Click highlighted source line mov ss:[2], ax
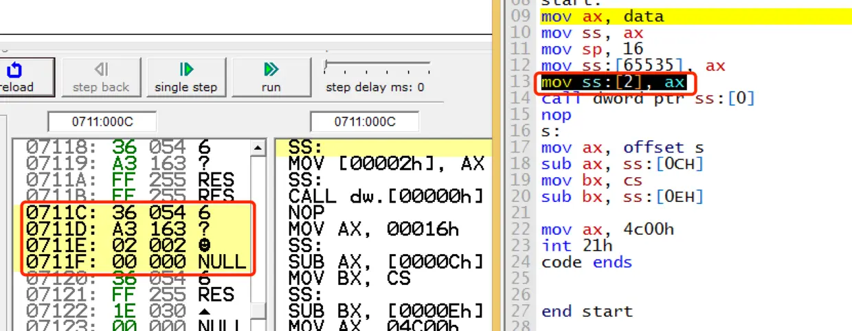Screen dimensions: 852x331 (613, 82)
